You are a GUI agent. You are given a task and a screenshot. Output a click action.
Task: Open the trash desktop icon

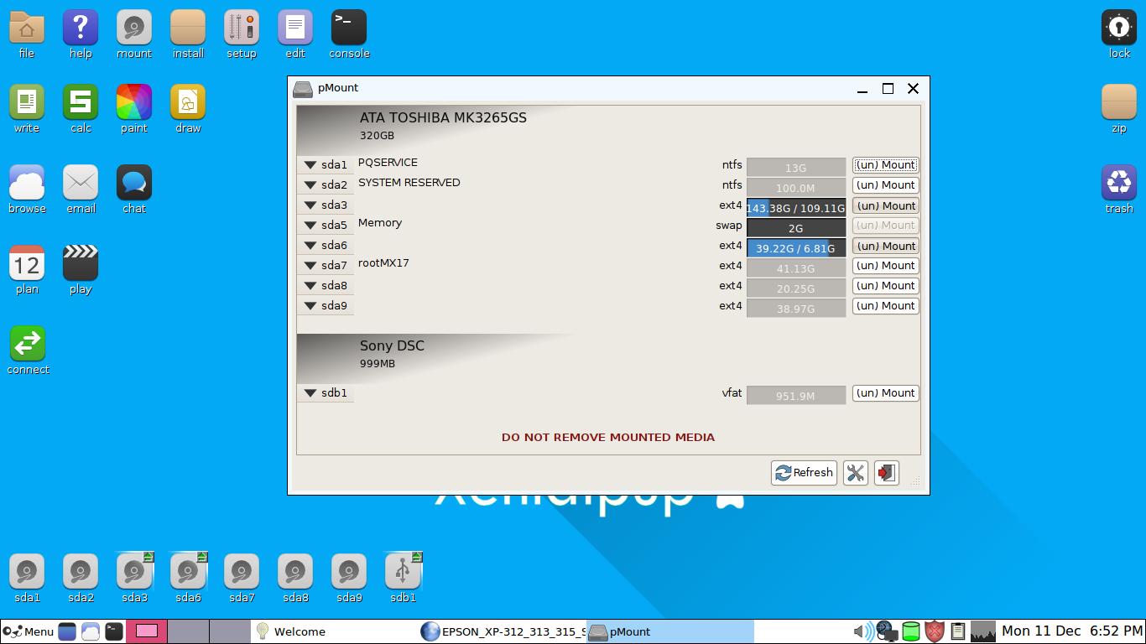coord(1119,190)
